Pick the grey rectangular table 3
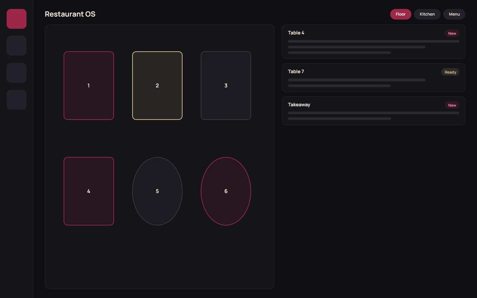 point(226,85)
